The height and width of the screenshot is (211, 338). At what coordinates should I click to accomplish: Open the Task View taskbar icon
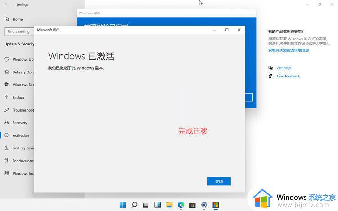point(146,205)
